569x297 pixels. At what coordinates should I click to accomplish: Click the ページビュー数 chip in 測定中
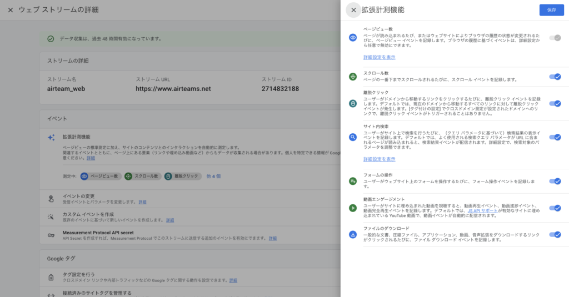pyautogui.click(x=100, y=176)
